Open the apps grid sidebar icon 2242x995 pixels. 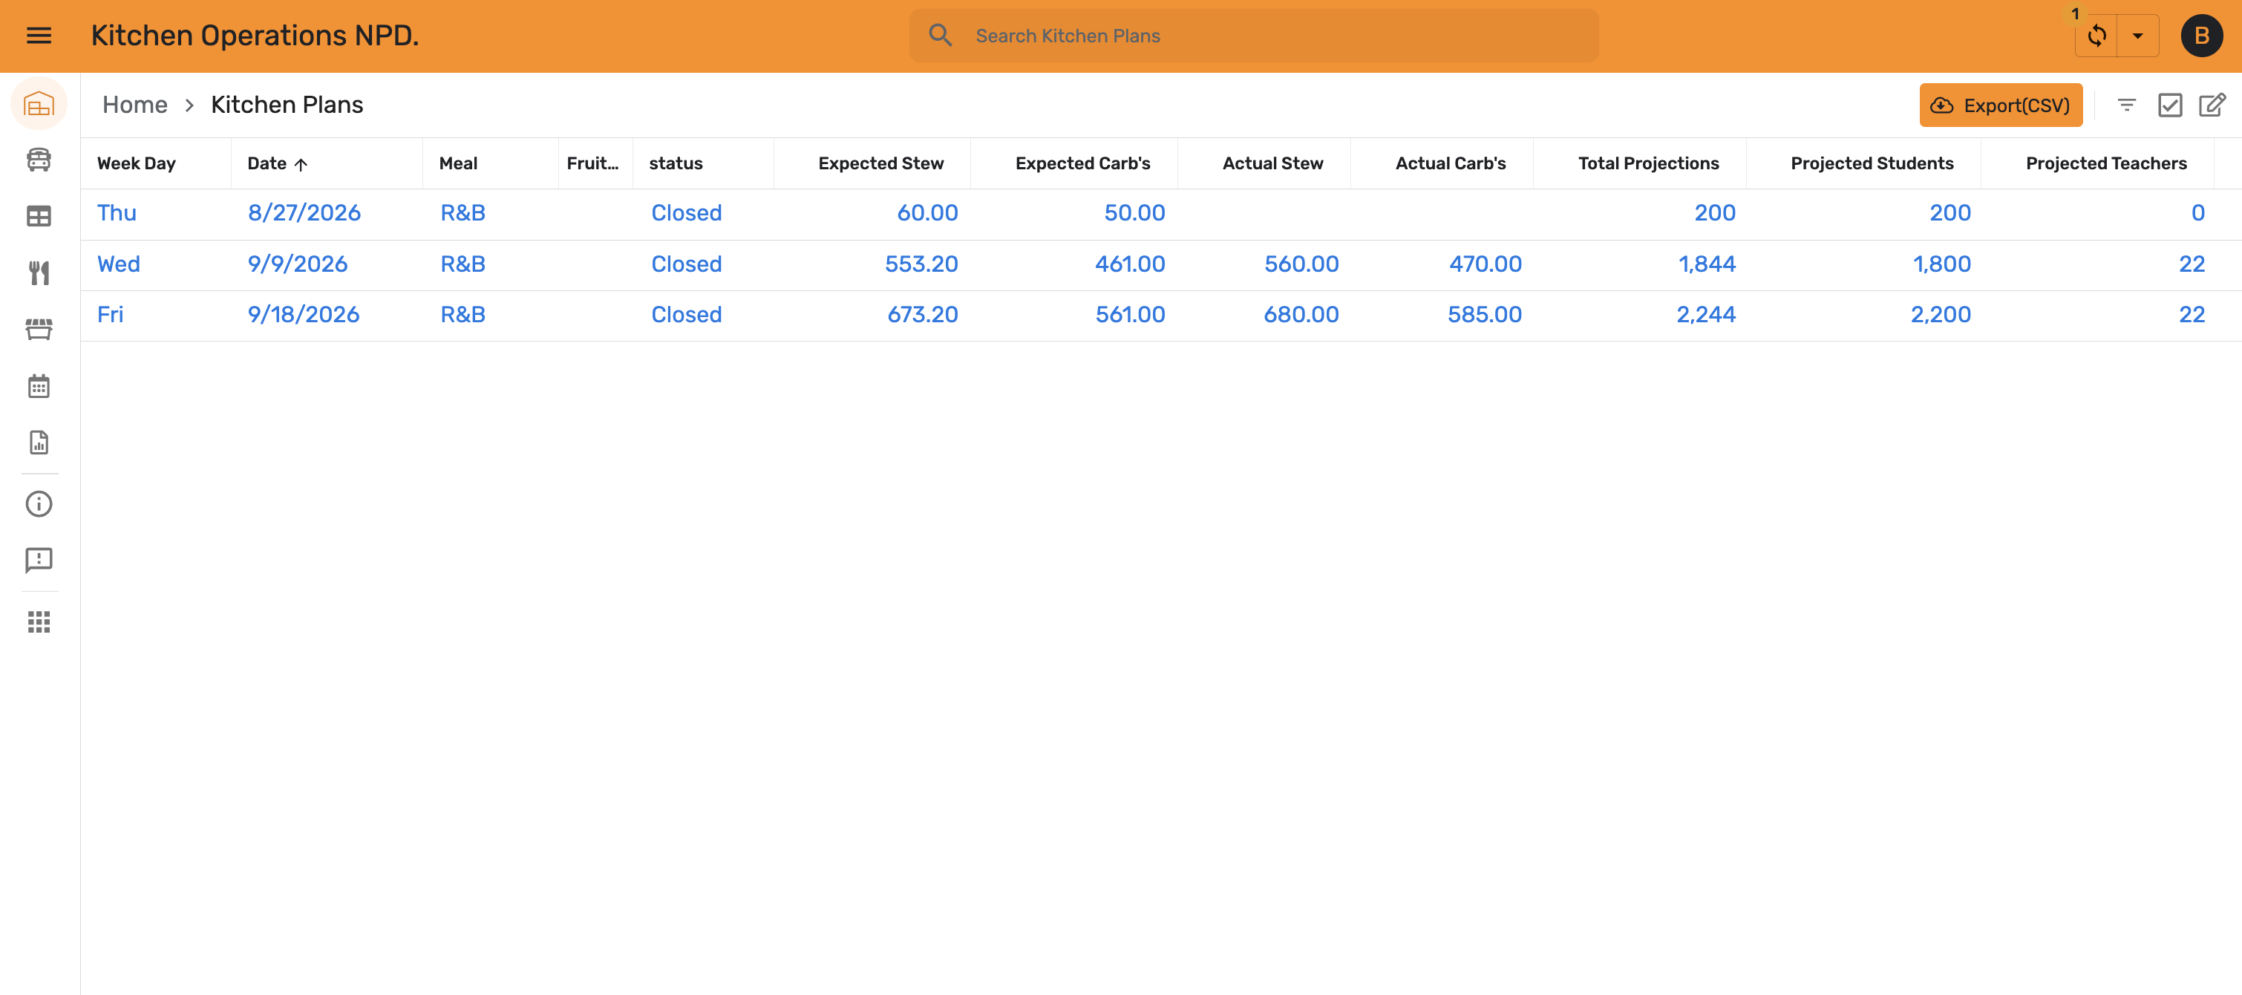(39, 622)
